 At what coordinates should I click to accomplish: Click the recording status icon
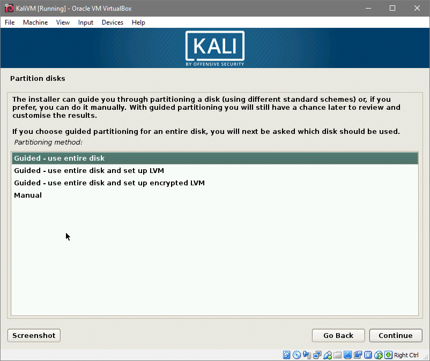click(358, 355)
